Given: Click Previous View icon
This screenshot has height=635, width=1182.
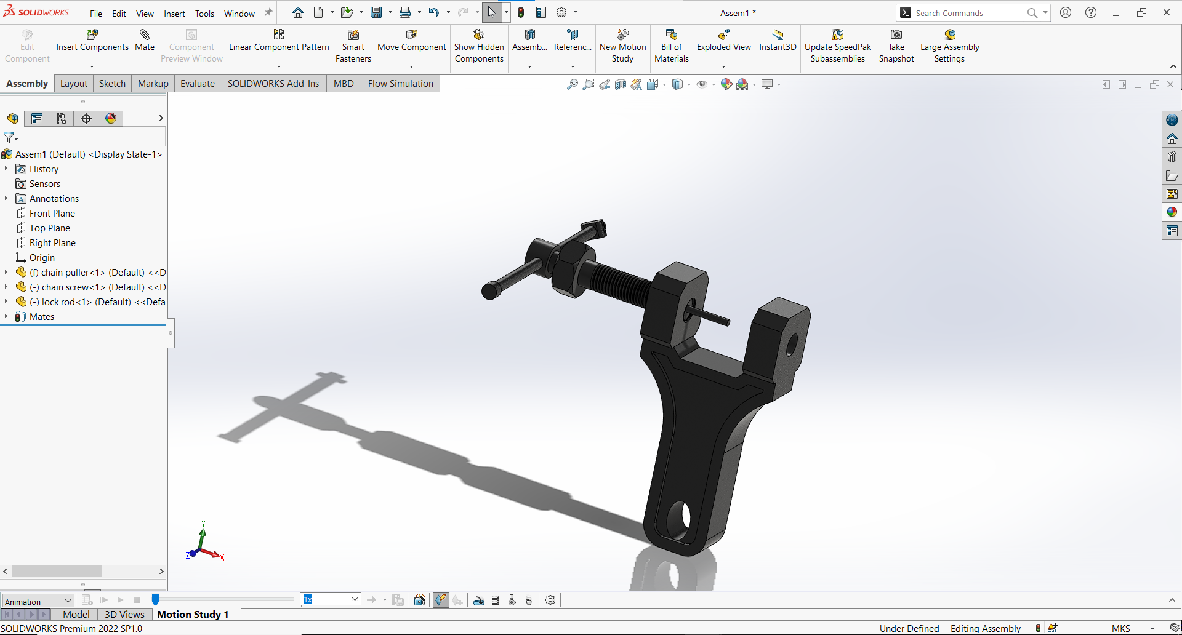Looking at the screenshot, I should tap(605, 84).
